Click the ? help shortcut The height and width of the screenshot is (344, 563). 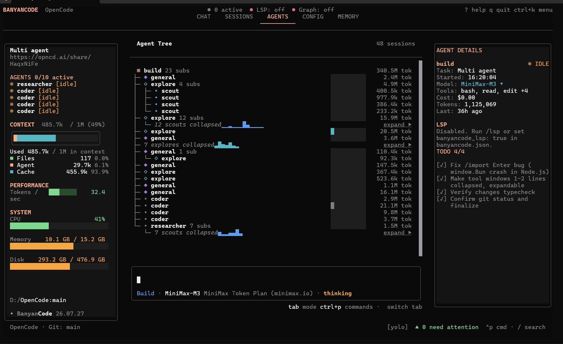pyautogui.click(x=475, y=10)
